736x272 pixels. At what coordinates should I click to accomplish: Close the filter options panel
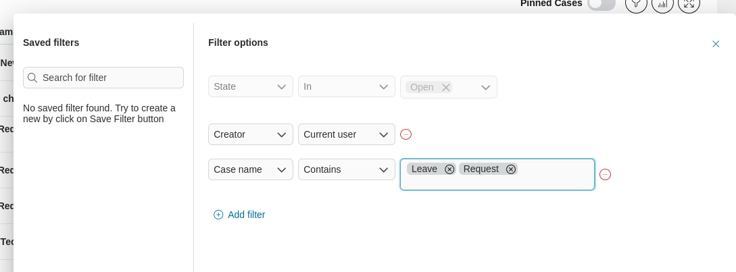point(715,44)
